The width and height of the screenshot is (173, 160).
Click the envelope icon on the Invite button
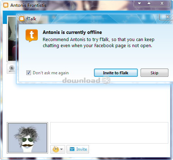(72, 149)
